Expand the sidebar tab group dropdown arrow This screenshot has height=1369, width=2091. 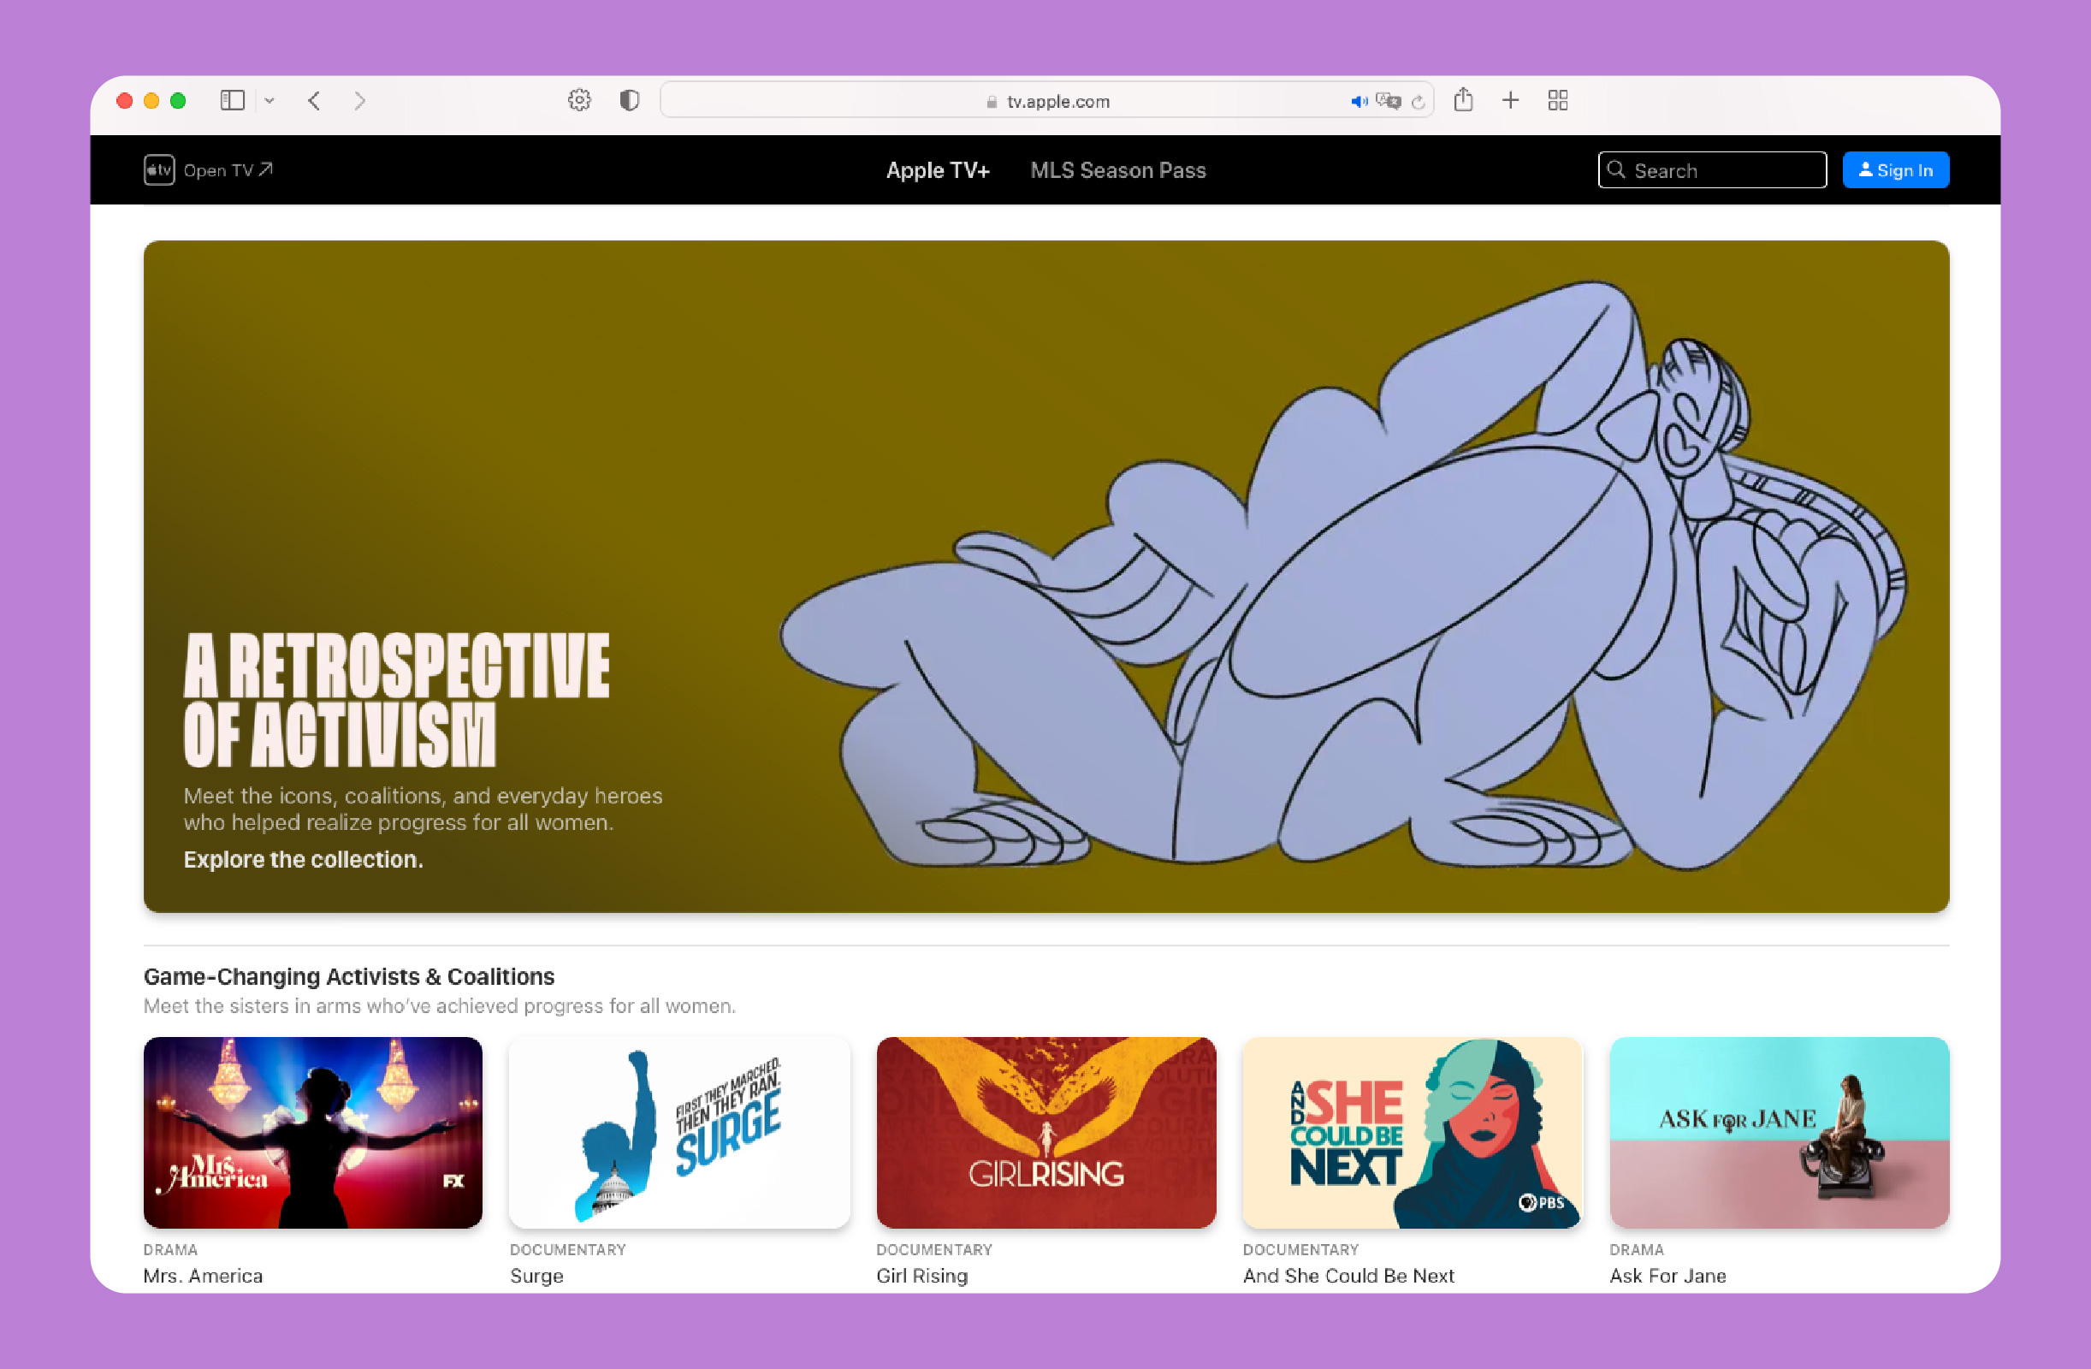270,101
